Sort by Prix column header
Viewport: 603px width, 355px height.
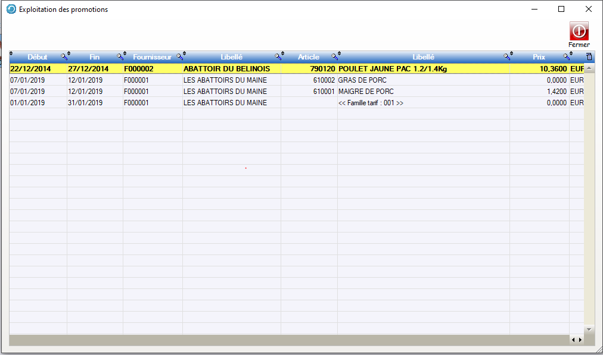pos(539,57)
